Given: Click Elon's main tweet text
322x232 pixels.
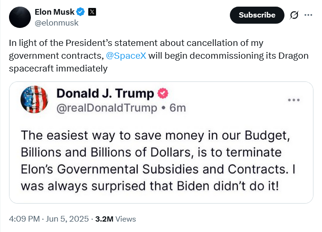Looking at the screenshot, I should 159,56.
